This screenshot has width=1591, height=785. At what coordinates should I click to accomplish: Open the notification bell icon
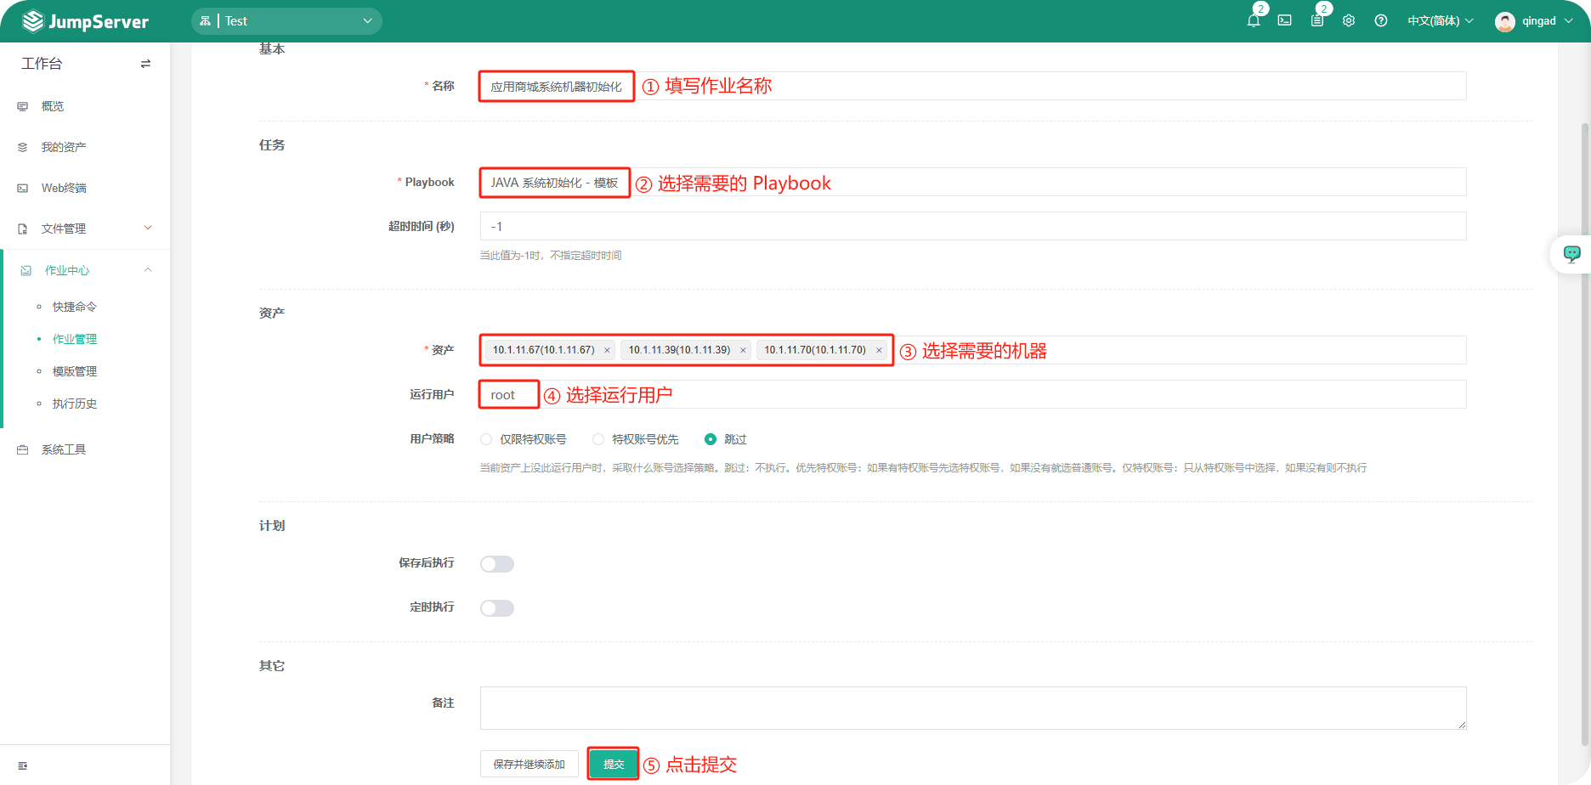click(1254, 20)
